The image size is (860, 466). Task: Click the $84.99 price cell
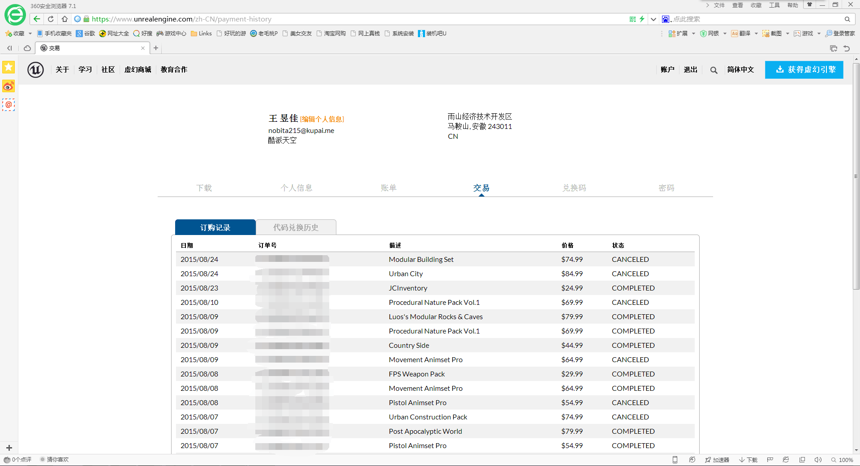[572, 274]
